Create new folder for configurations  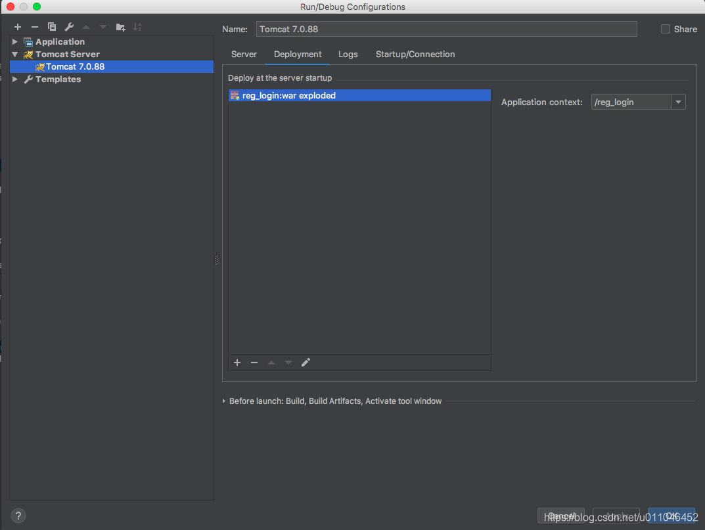point(120,27)
